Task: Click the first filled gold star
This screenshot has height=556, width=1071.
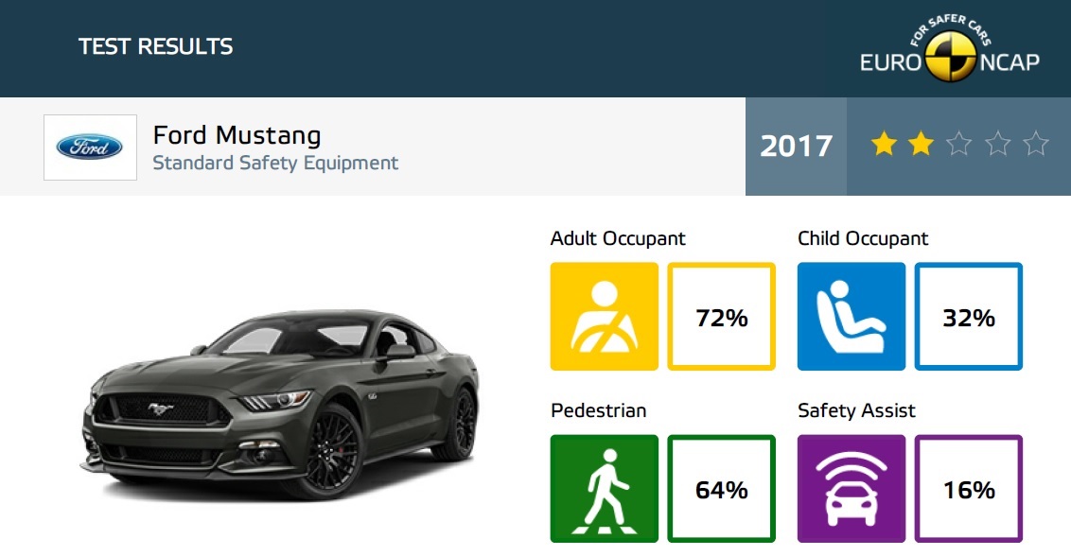Action: (x=884, y=144)
